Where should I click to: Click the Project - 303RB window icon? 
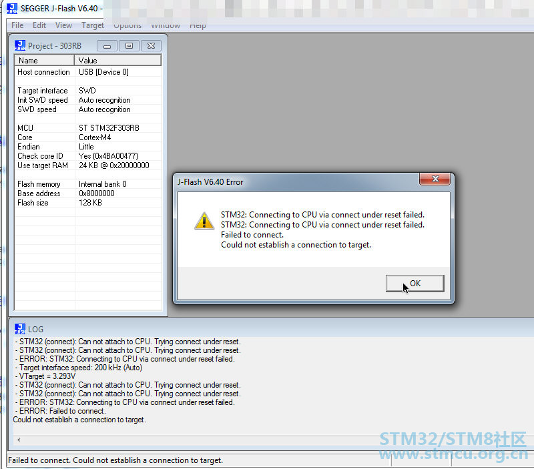(x=20, y=45)
